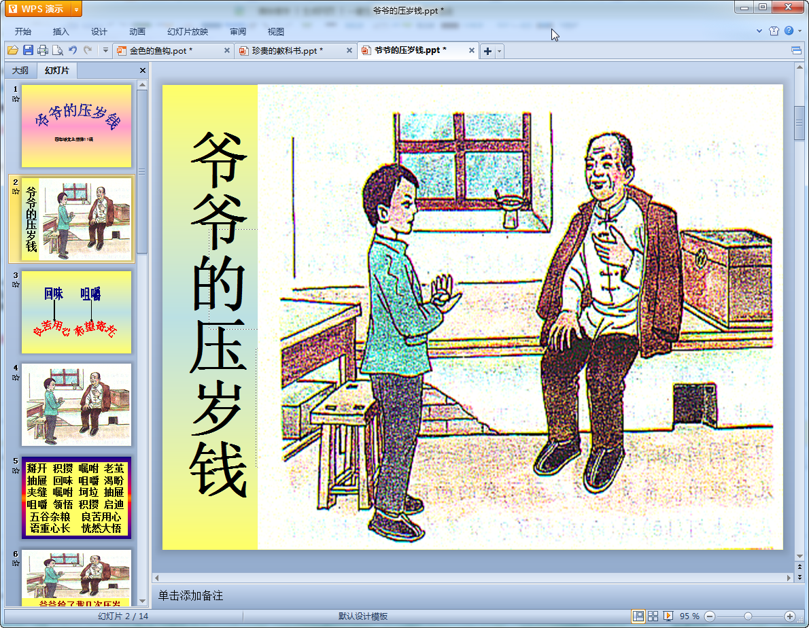Screen dimensions: 809x628
Task: Close the 金色的鱼钩.pot document tab
Action: tap(226, 50)
